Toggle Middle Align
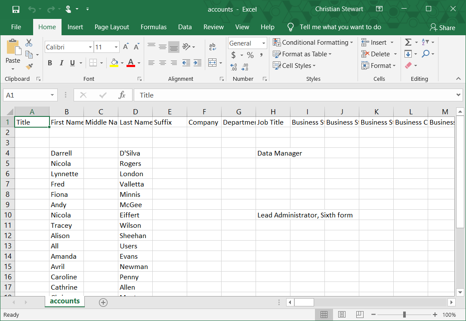The image size is (466, 321). pos(163,46)
